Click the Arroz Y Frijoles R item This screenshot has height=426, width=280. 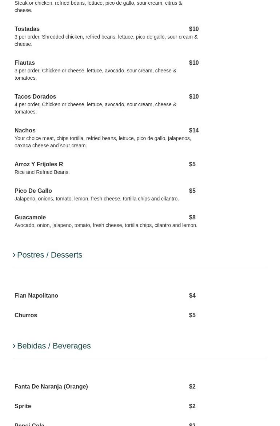pyautogui.click(x=39, y=164)
